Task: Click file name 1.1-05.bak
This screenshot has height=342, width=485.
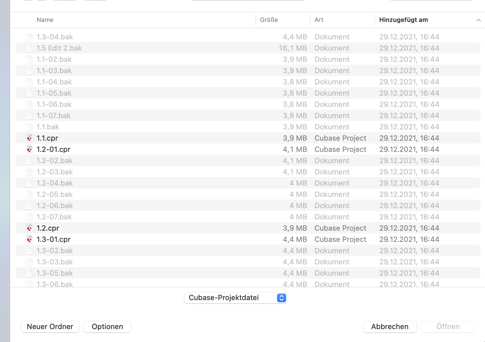Action: pyautogui.click(x=54, y=93)
